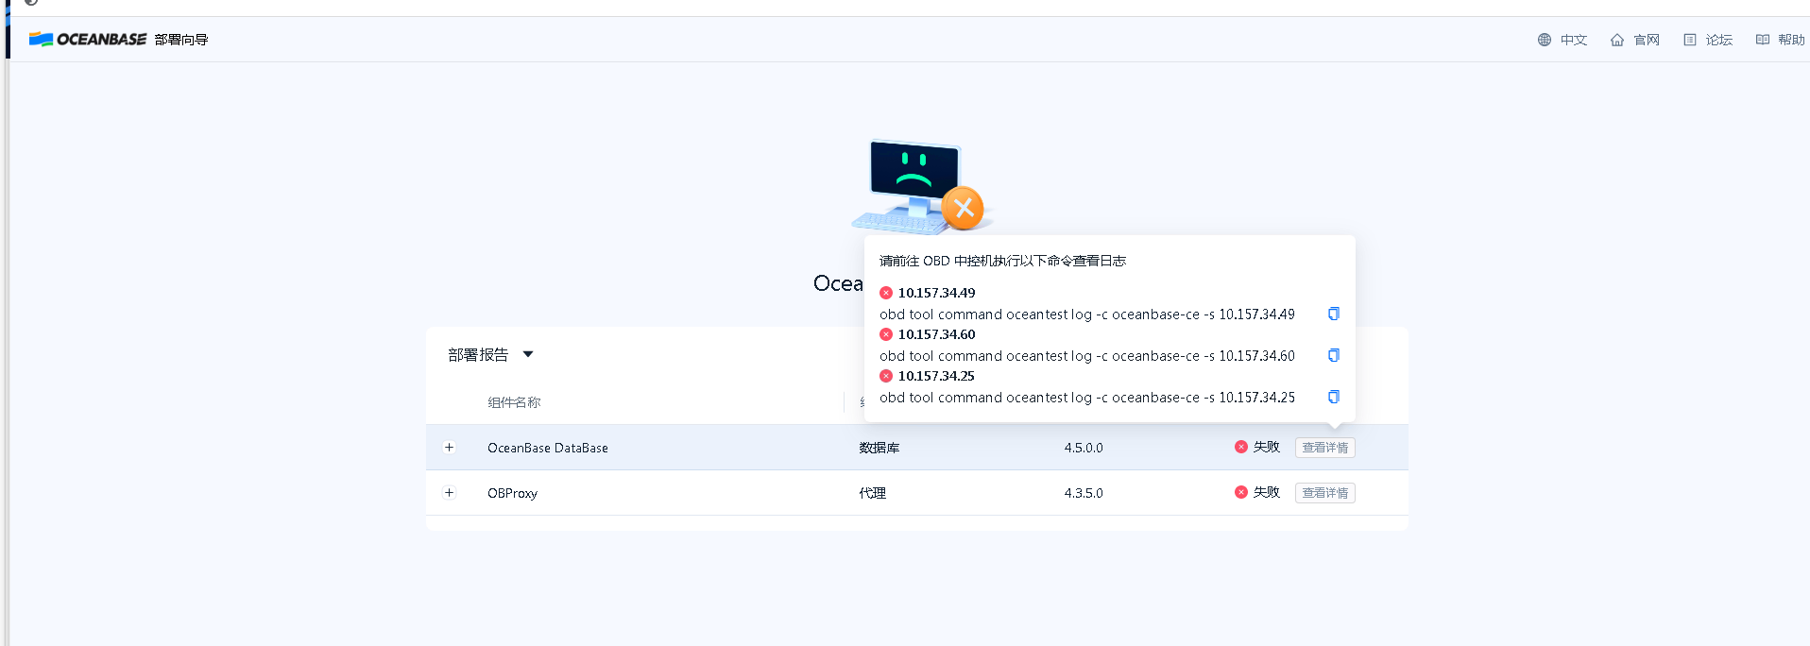Viewport: 1810px width, 646px height.
Task: Copy the log command for 10.157.34.60
Action: (1334, 355)
